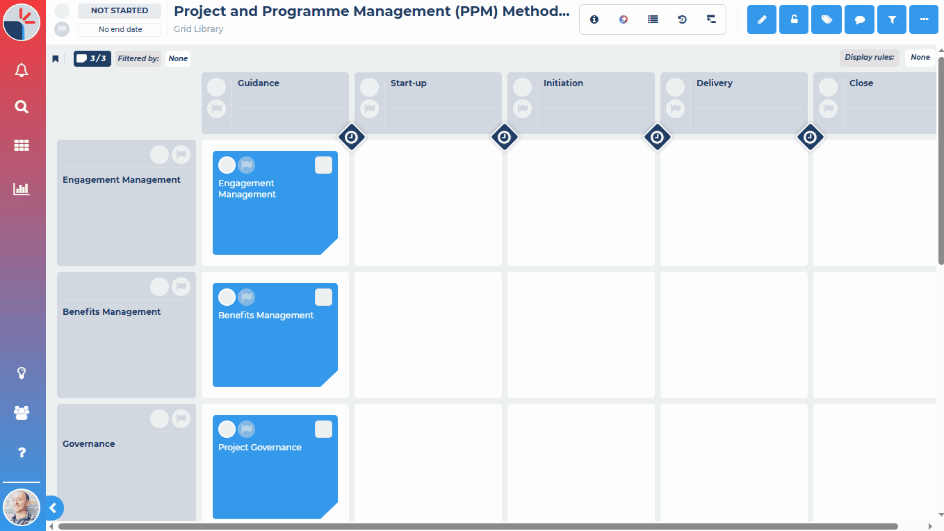Click the funnel filter button
The width and height of the screenshot is (944, 531).
coord(892,19)
